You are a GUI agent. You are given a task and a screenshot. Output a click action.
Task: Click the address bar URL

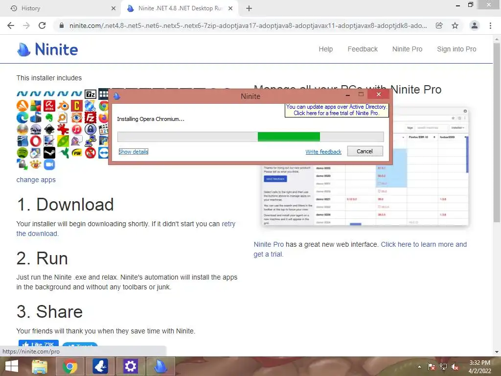pyautogui.click(x=248, y=25)
